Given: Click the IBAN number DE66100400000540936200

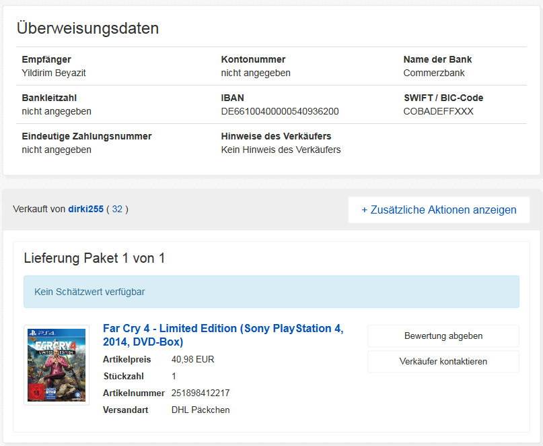Looking at the screenshot, I should [x=280, y=111].
